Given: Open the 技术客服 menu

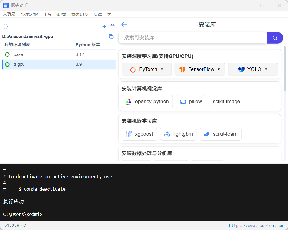Looking at the screenshot, I should 30,14.
